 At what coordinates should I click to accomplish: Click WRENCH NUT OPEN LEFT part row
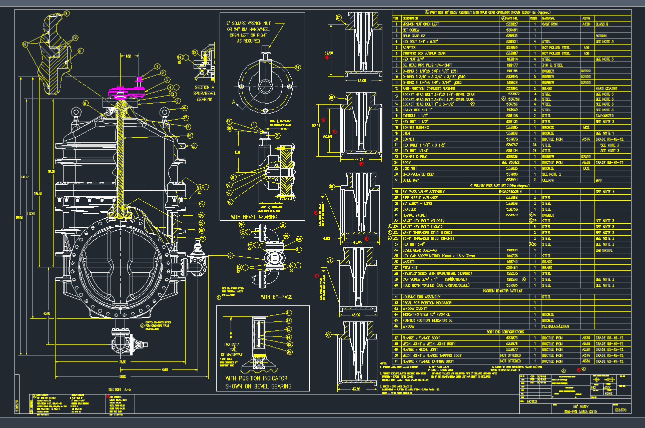point(421,24)
